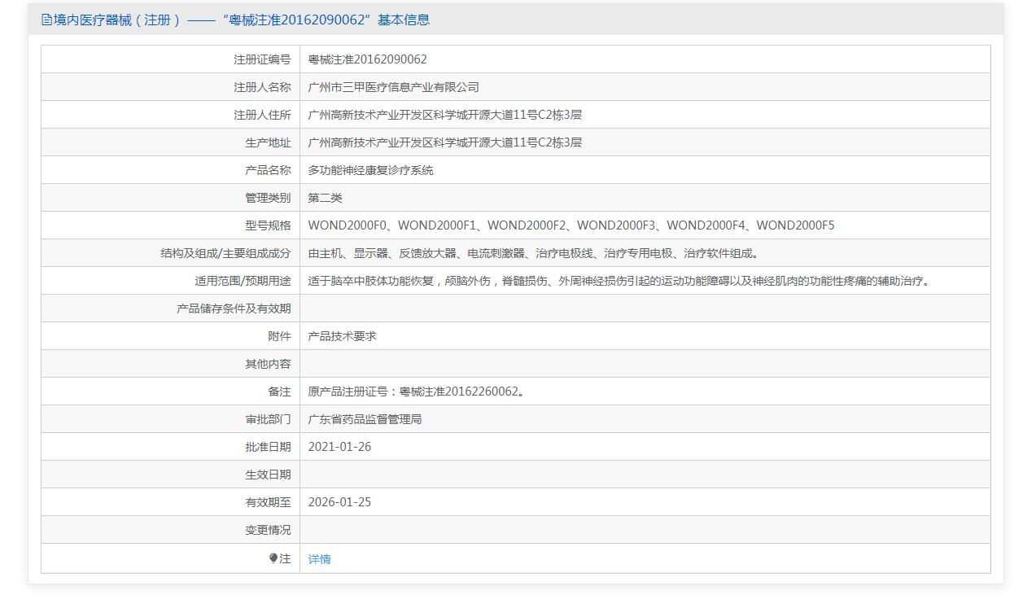The height and width of the screenshot is (608, 1023).
Task: Select product name 多功能神经康复诊疗系统
Action: 370,170
